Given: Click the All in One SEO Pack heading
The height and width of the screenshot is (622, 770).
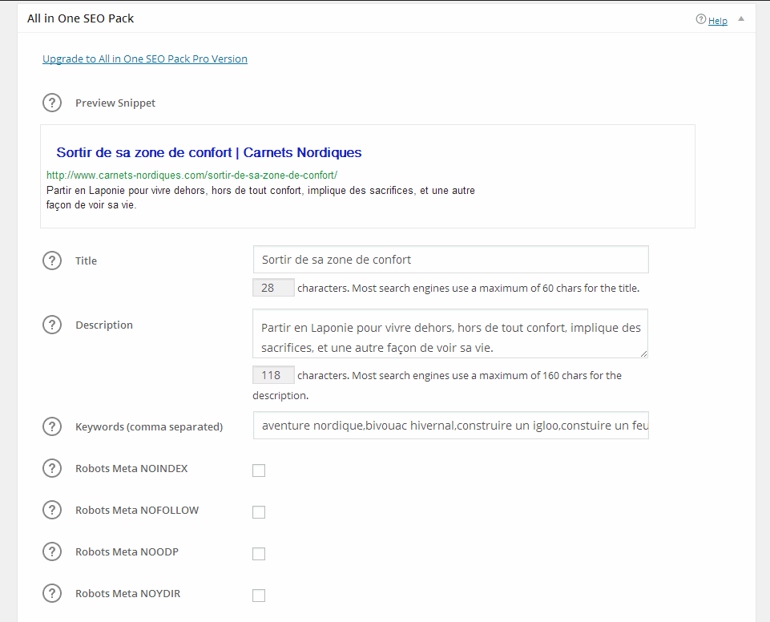Looking at the screenshot, I should coord(81,18).
